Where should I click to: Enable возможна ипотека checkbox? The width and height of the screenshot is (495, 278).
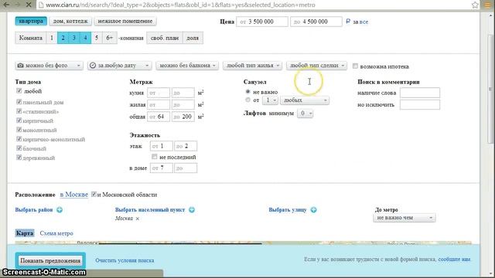point(355,66)
